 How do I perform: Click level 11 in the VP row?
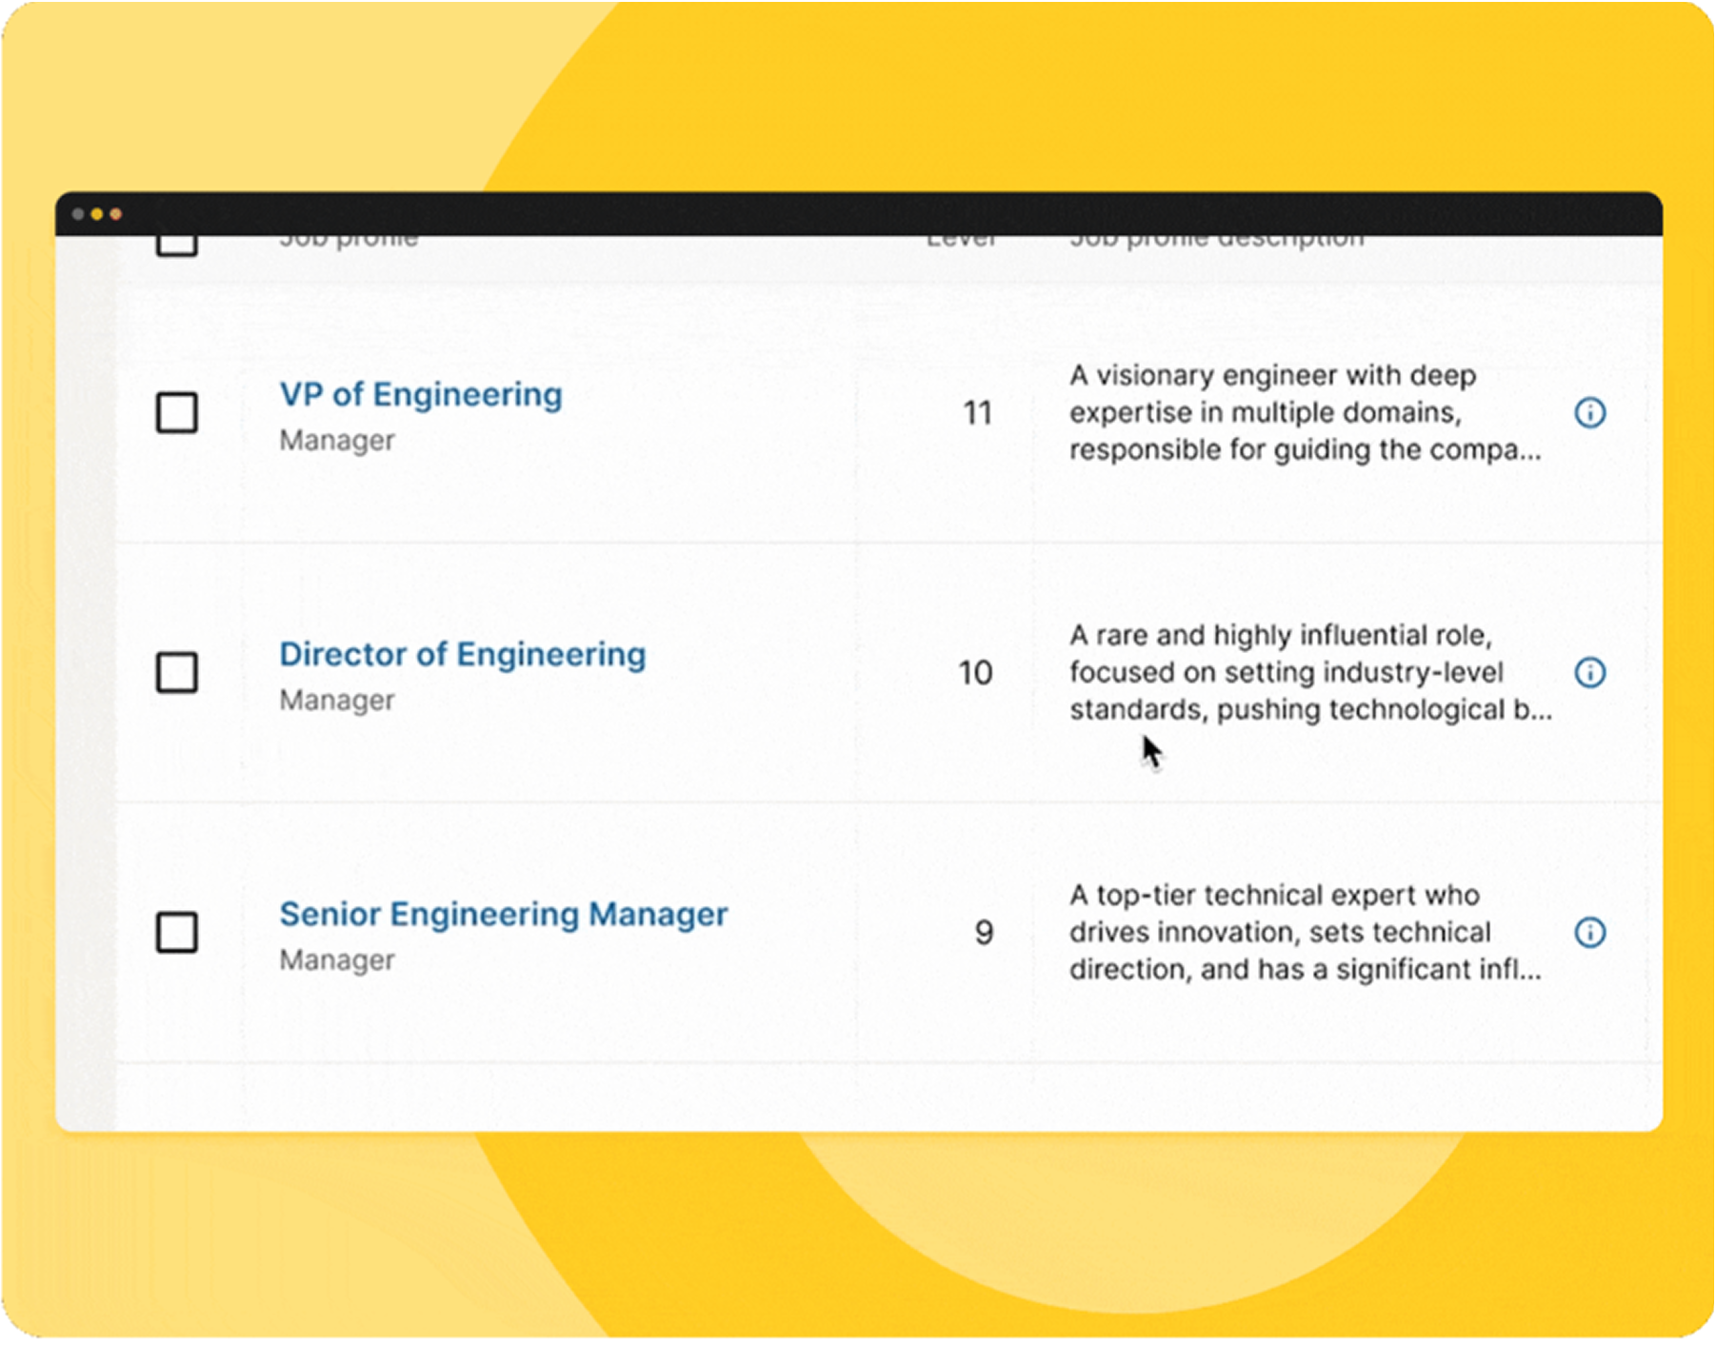click(977, 413)
